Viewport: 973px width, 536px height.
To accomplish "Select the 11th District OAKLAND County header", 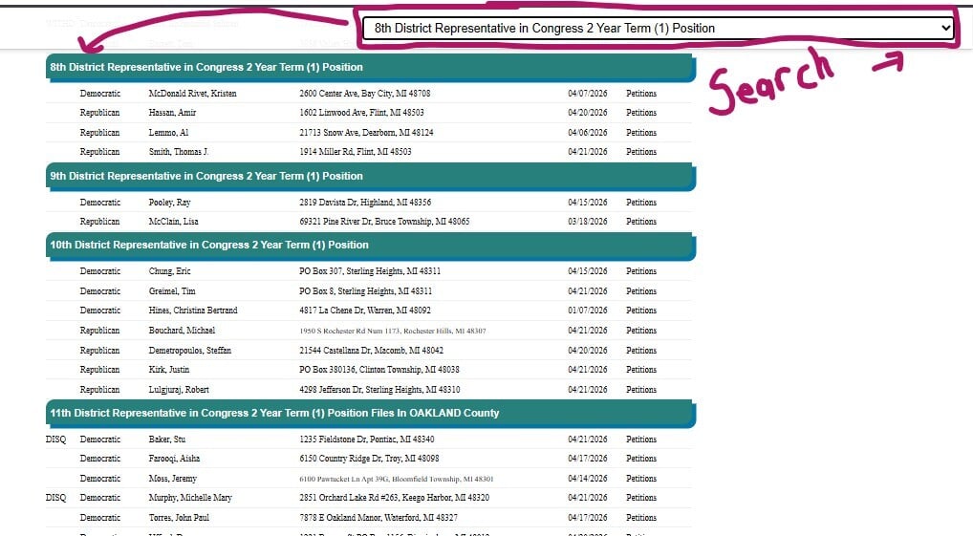I will (x=371, y=413).
